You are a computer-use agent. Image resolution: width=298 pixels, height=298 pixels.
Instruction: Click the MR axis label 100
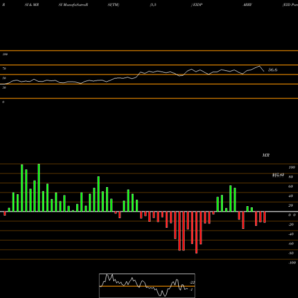(x=291, y=167)
